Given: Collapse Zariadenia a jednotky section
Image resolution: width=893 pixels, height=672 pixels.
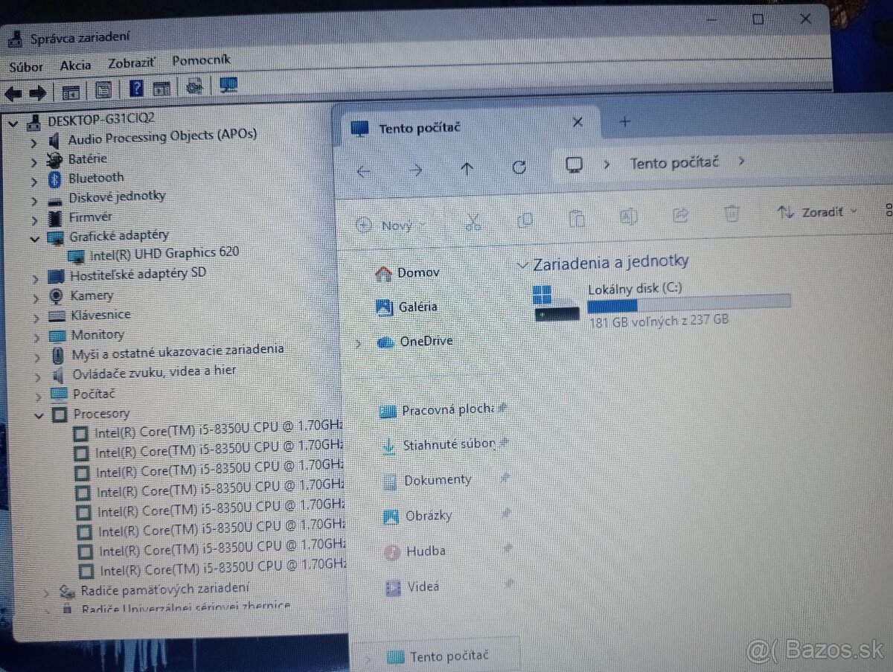Looking at the screenshot, I should pyautogui.click(x=524, y=263).
